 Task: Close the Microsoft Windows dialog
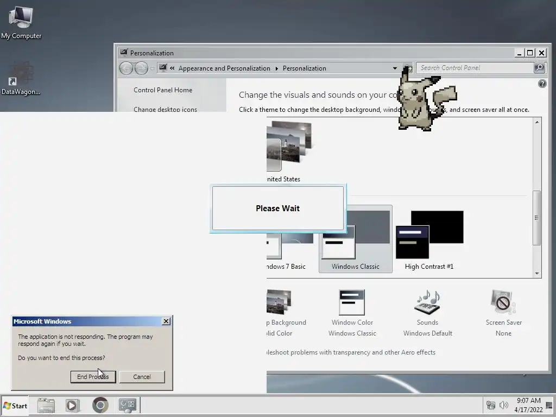(x=166, y=321)
